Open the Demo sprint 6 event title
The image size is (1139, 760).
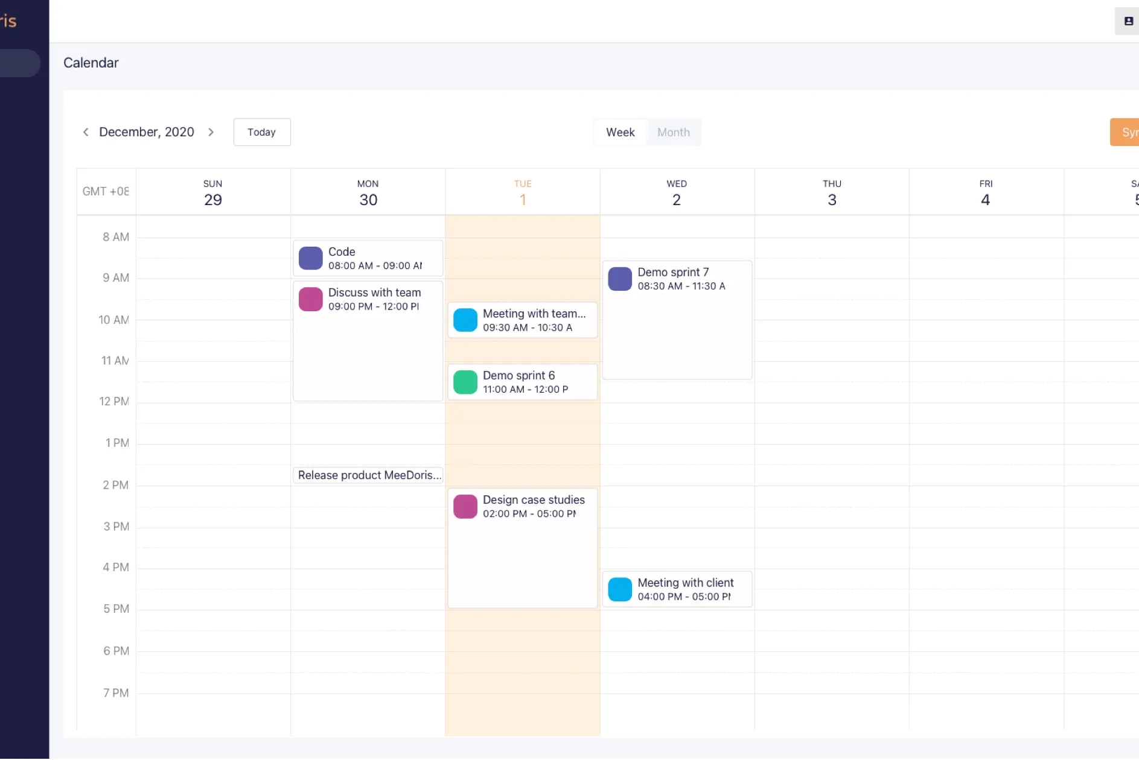(x=518, y=375)
